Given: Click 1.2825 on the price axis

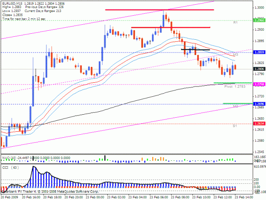Looking at the screenshot, I should point(259,63).
